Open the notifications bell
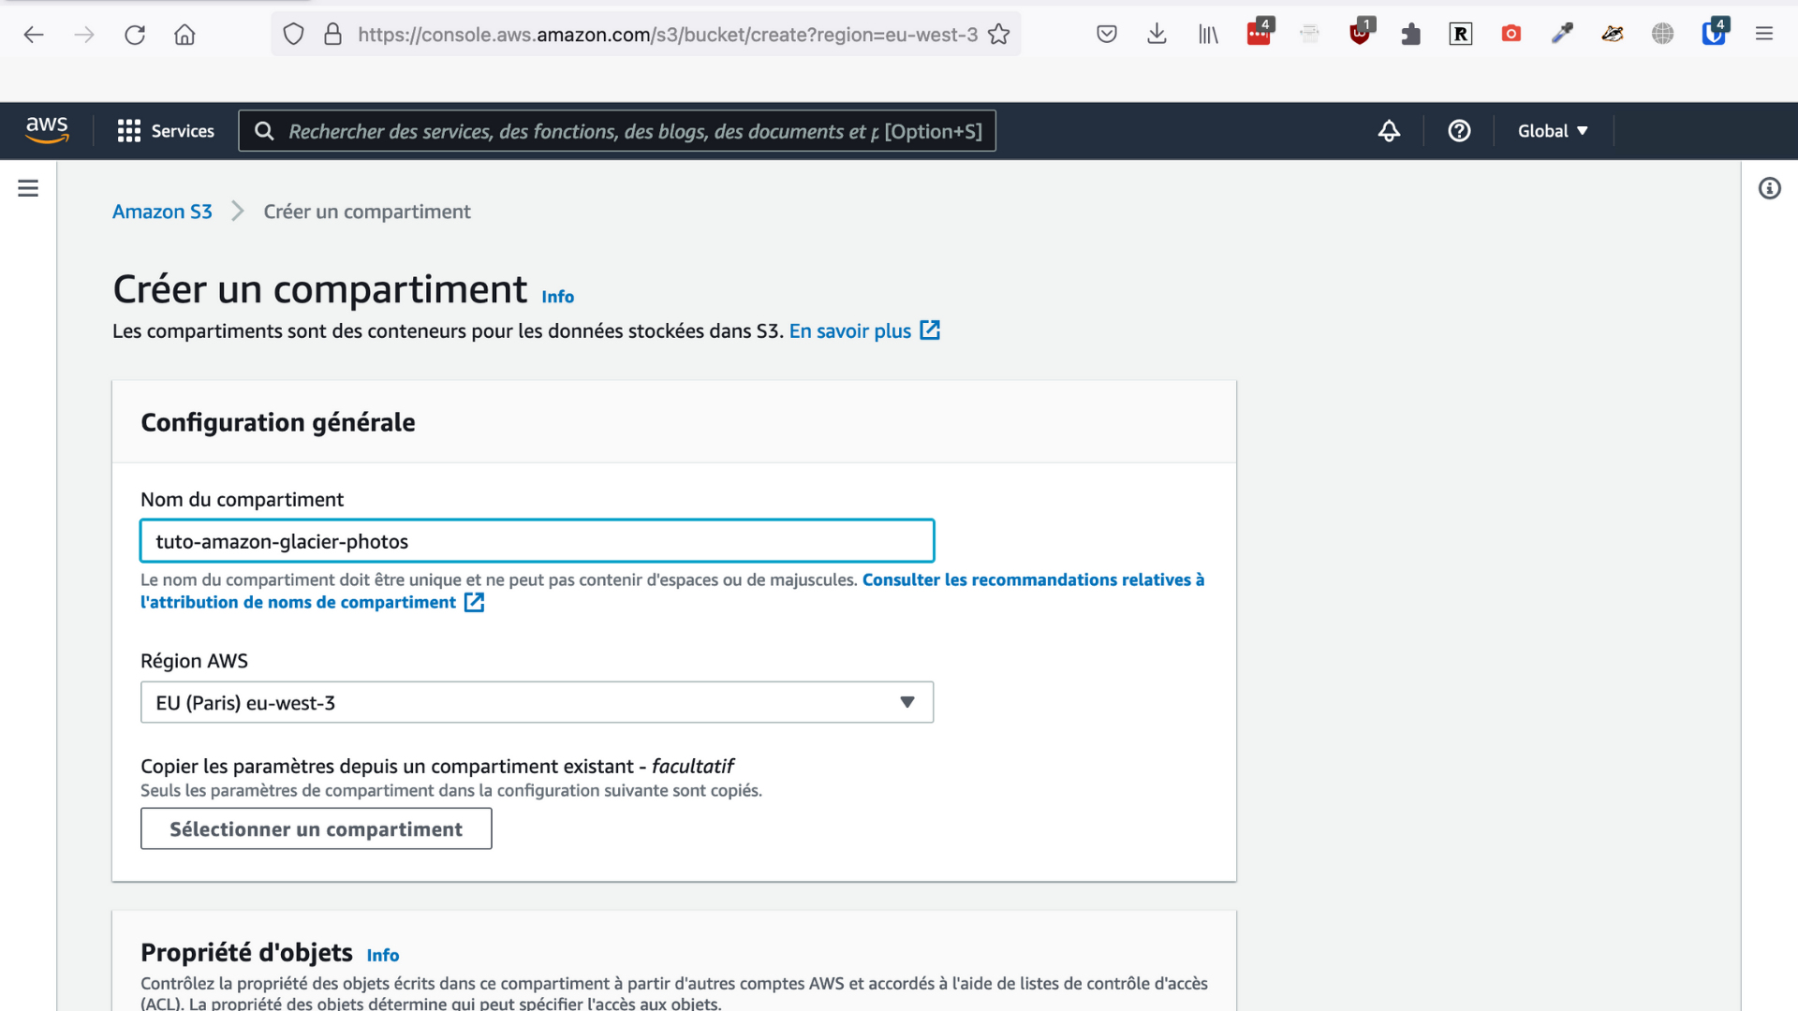Screen dimensions: 1798x1011 point(1389,131)
